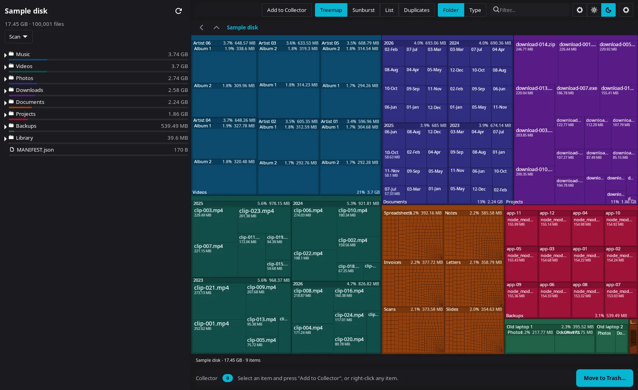
Task: Select the app-11 node_mod... tile
Action: pyautogui.click(x=521, y=231)
